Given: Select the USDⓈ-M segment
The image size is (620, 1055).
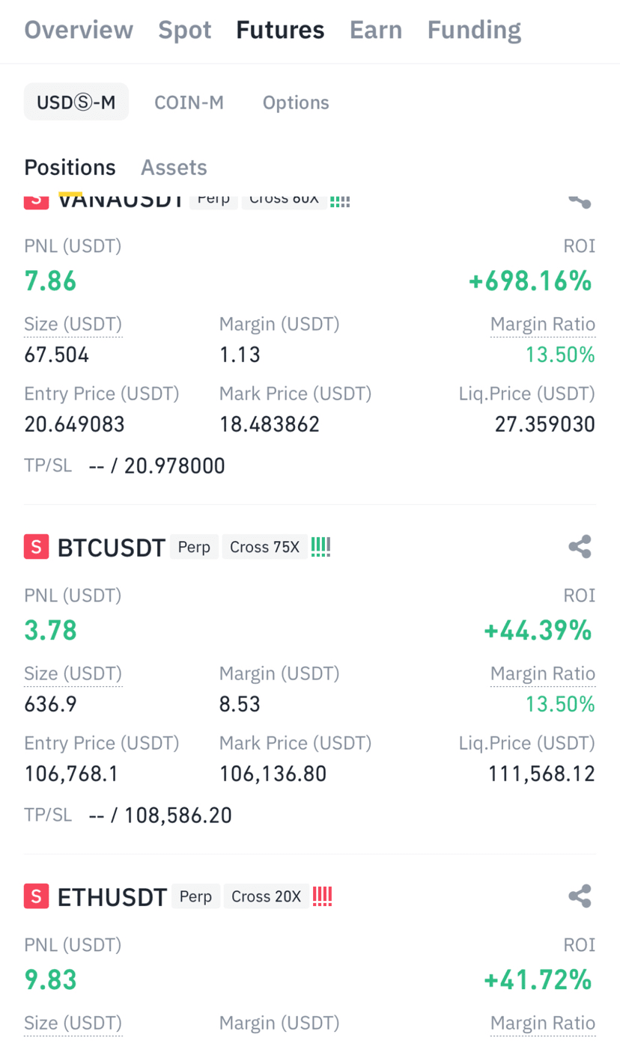Looking at the screenshot, I should point(76,103).
